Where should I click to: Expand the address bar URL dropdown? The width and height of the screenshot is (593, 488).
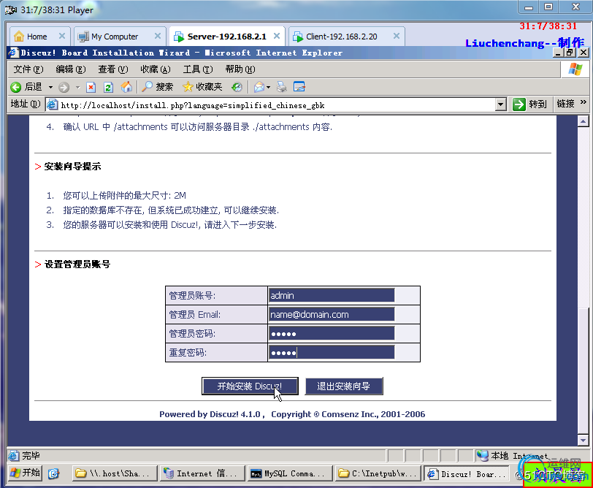(x=501, y=104)
